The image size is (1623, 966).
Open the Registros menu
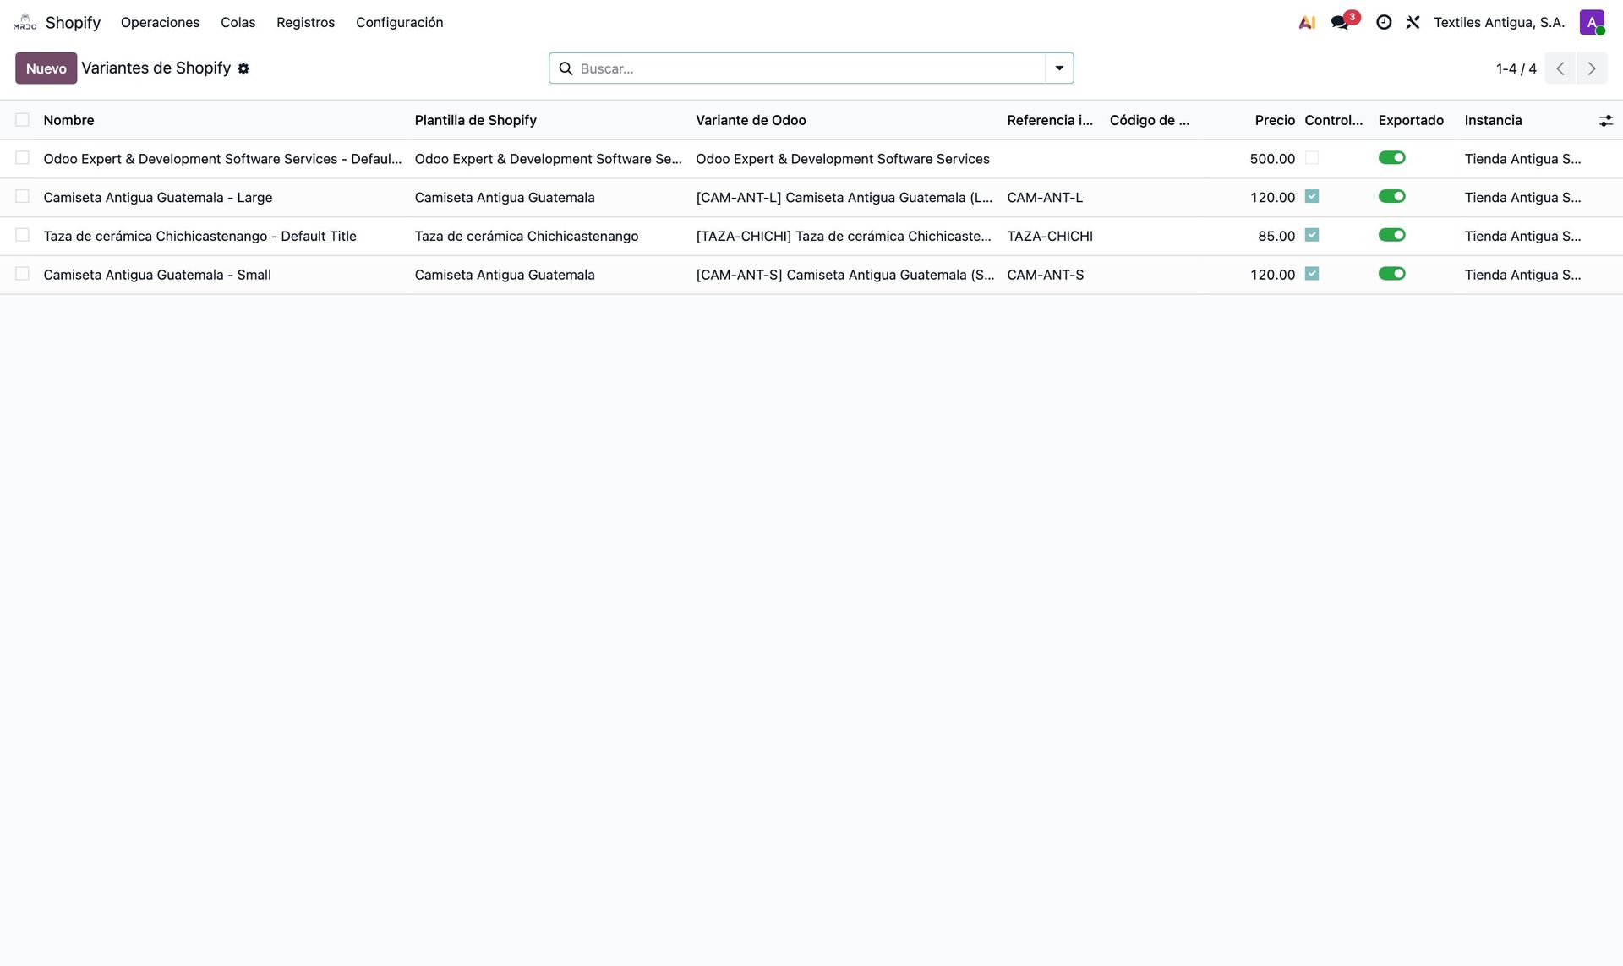[305, 22]
